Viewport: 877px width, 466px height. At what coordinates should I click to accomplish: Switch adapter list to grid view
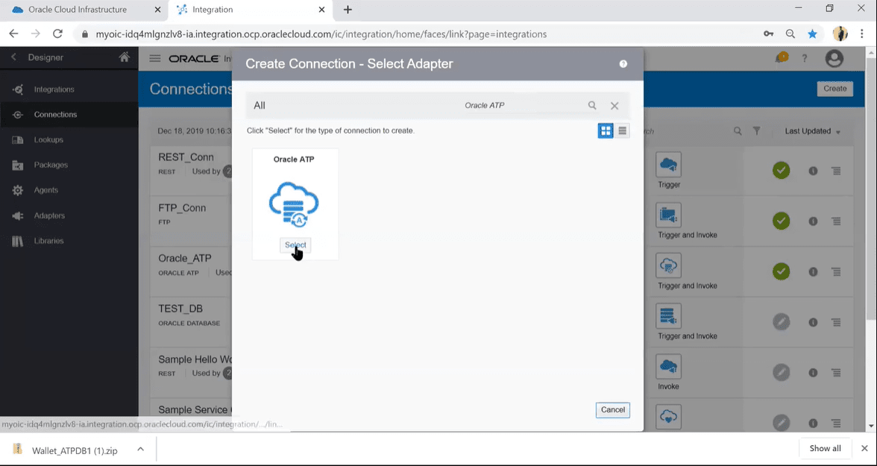(606, 131)
